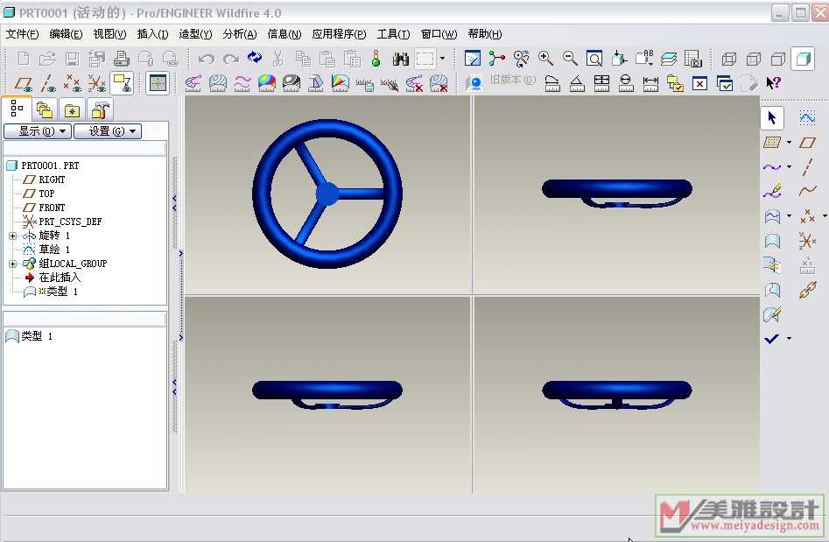
Task: Switch to Shading display
Action: coord(803,58)
